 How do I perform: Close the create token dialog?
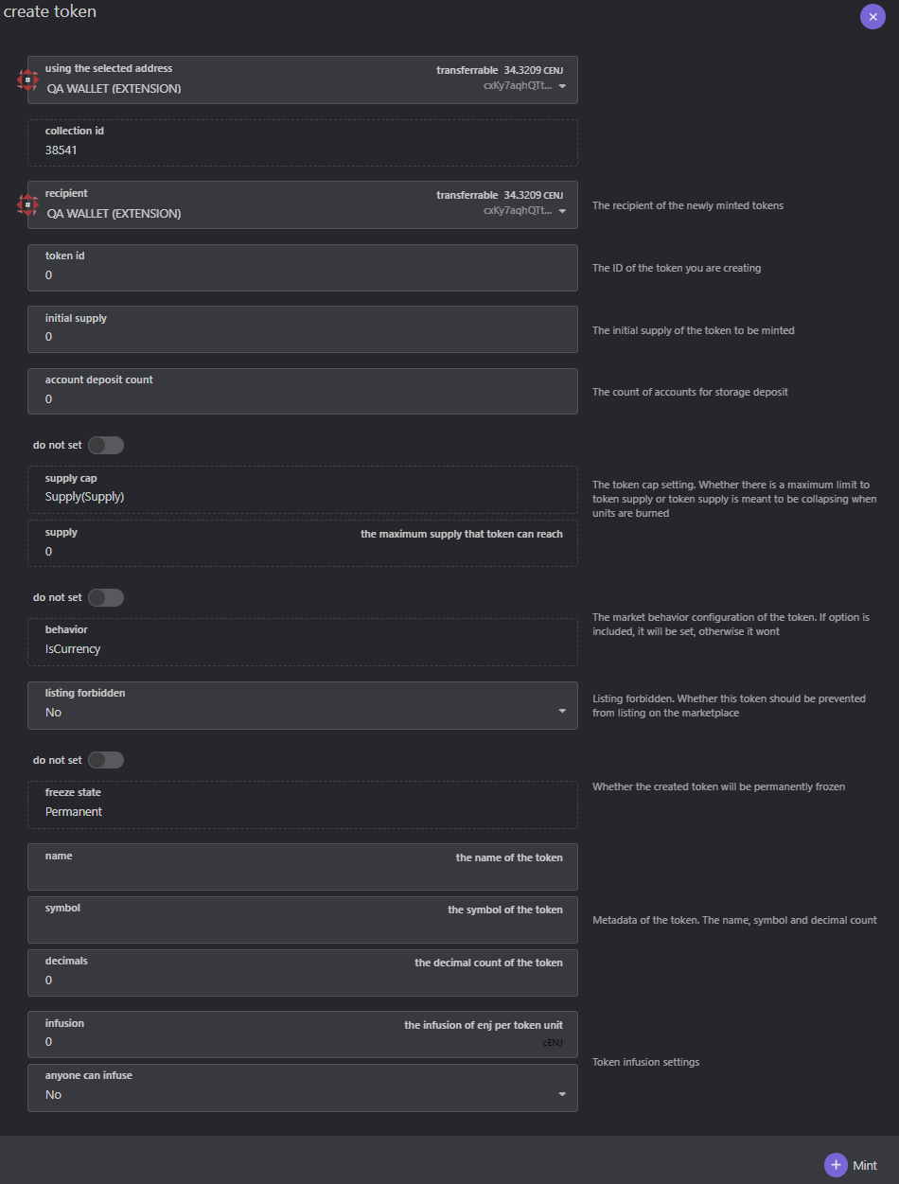[873, 17]
